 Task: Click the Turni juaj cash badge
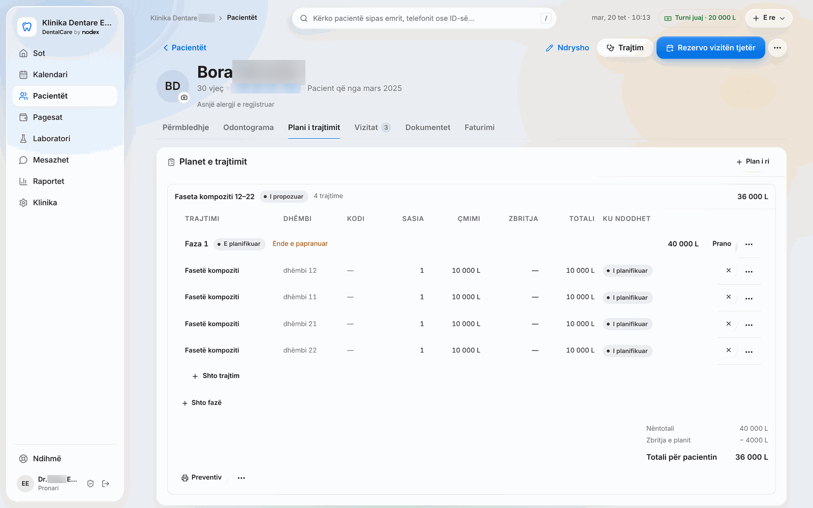(700, 18)
